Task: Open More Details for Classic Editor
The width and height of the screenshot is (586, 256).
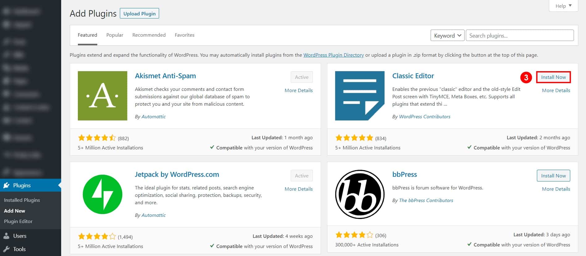Action: tap(556, 90)
